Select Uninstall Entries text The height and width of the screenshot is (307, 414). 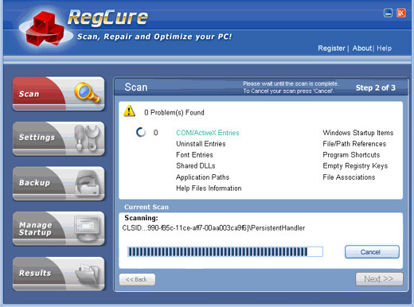click(201, 144)
